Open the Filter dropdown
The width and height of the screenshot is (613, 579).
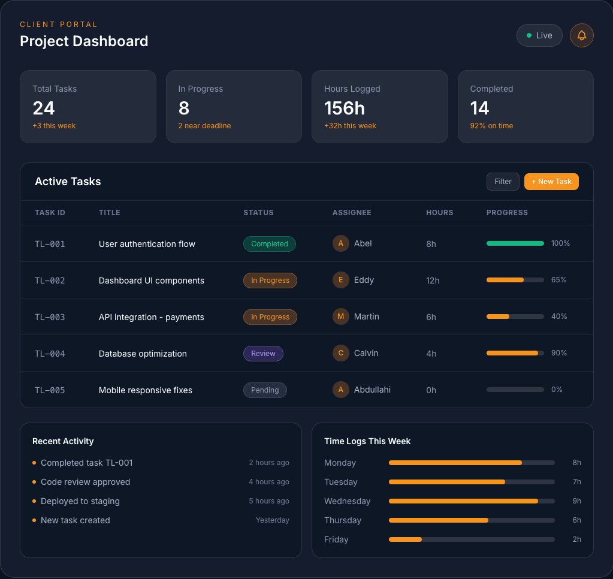(x=503, y=181)
